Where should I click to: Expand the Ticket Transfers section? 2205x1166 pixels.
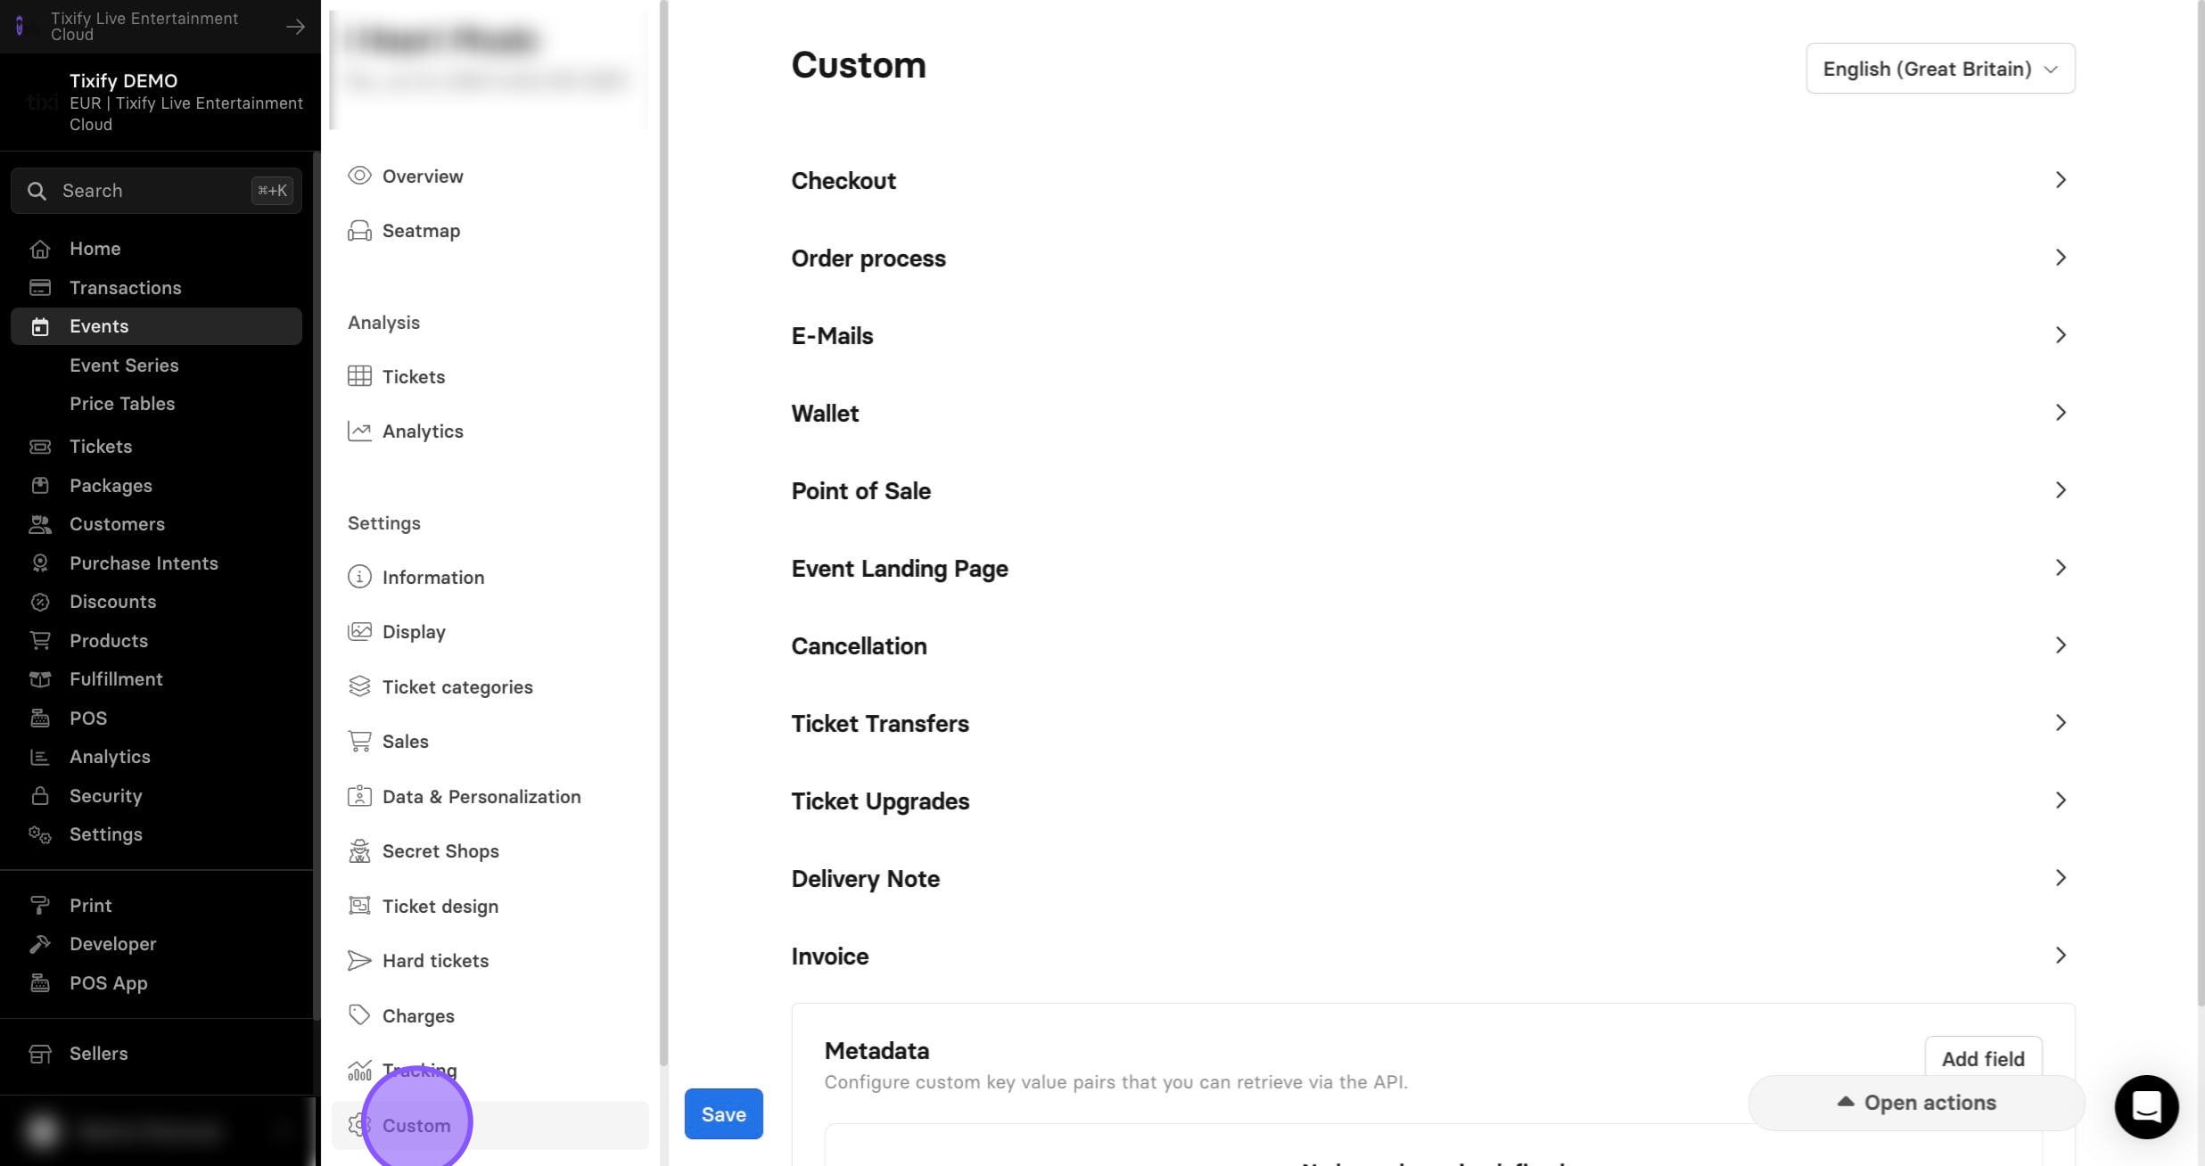tap(1433, 723)
